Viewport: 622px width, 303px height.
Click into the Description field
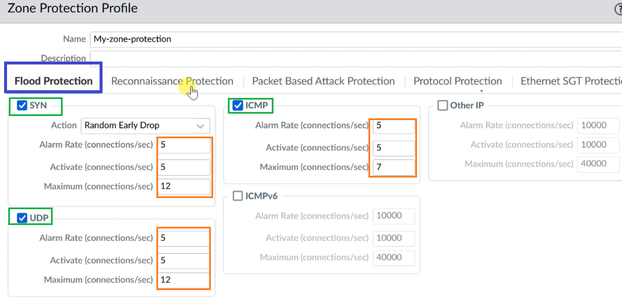point(356,59)
